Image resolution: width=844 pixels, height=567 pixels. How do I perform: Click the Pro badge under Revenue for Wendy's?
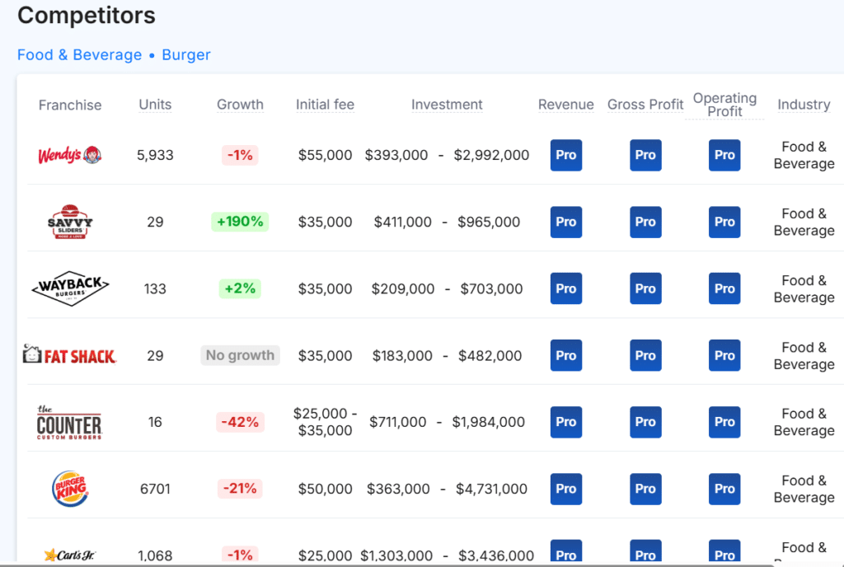tap(566, 155)
